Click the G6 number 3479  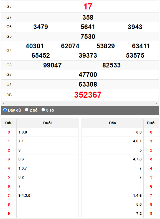[40, 27]
